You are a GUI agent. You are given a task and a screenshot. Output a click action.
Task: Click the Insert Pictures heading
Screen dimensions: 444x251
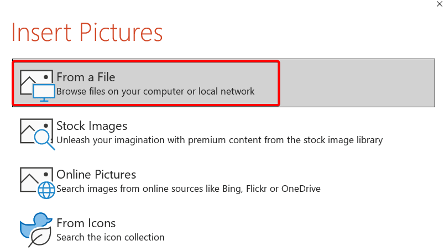(x=87, y=33)
